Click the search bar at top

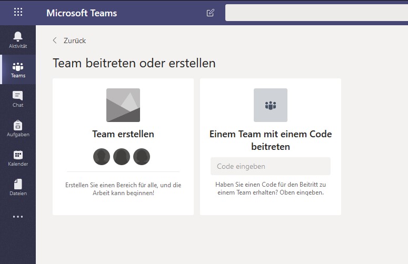coord(316,13)
